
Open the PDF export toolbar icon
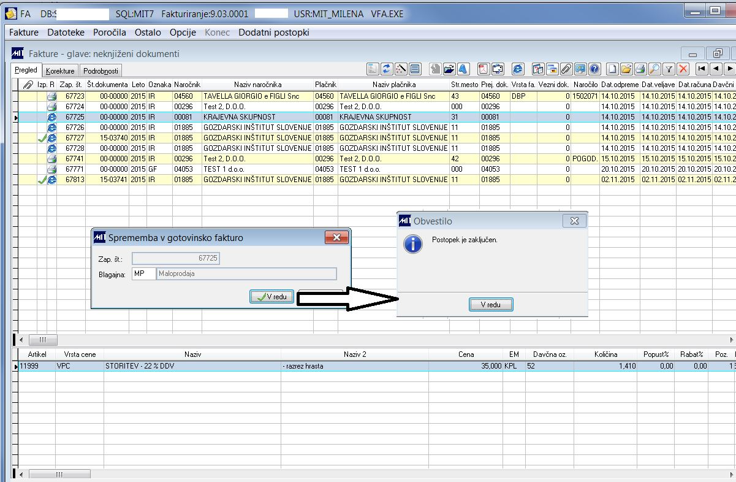[483, 69]
